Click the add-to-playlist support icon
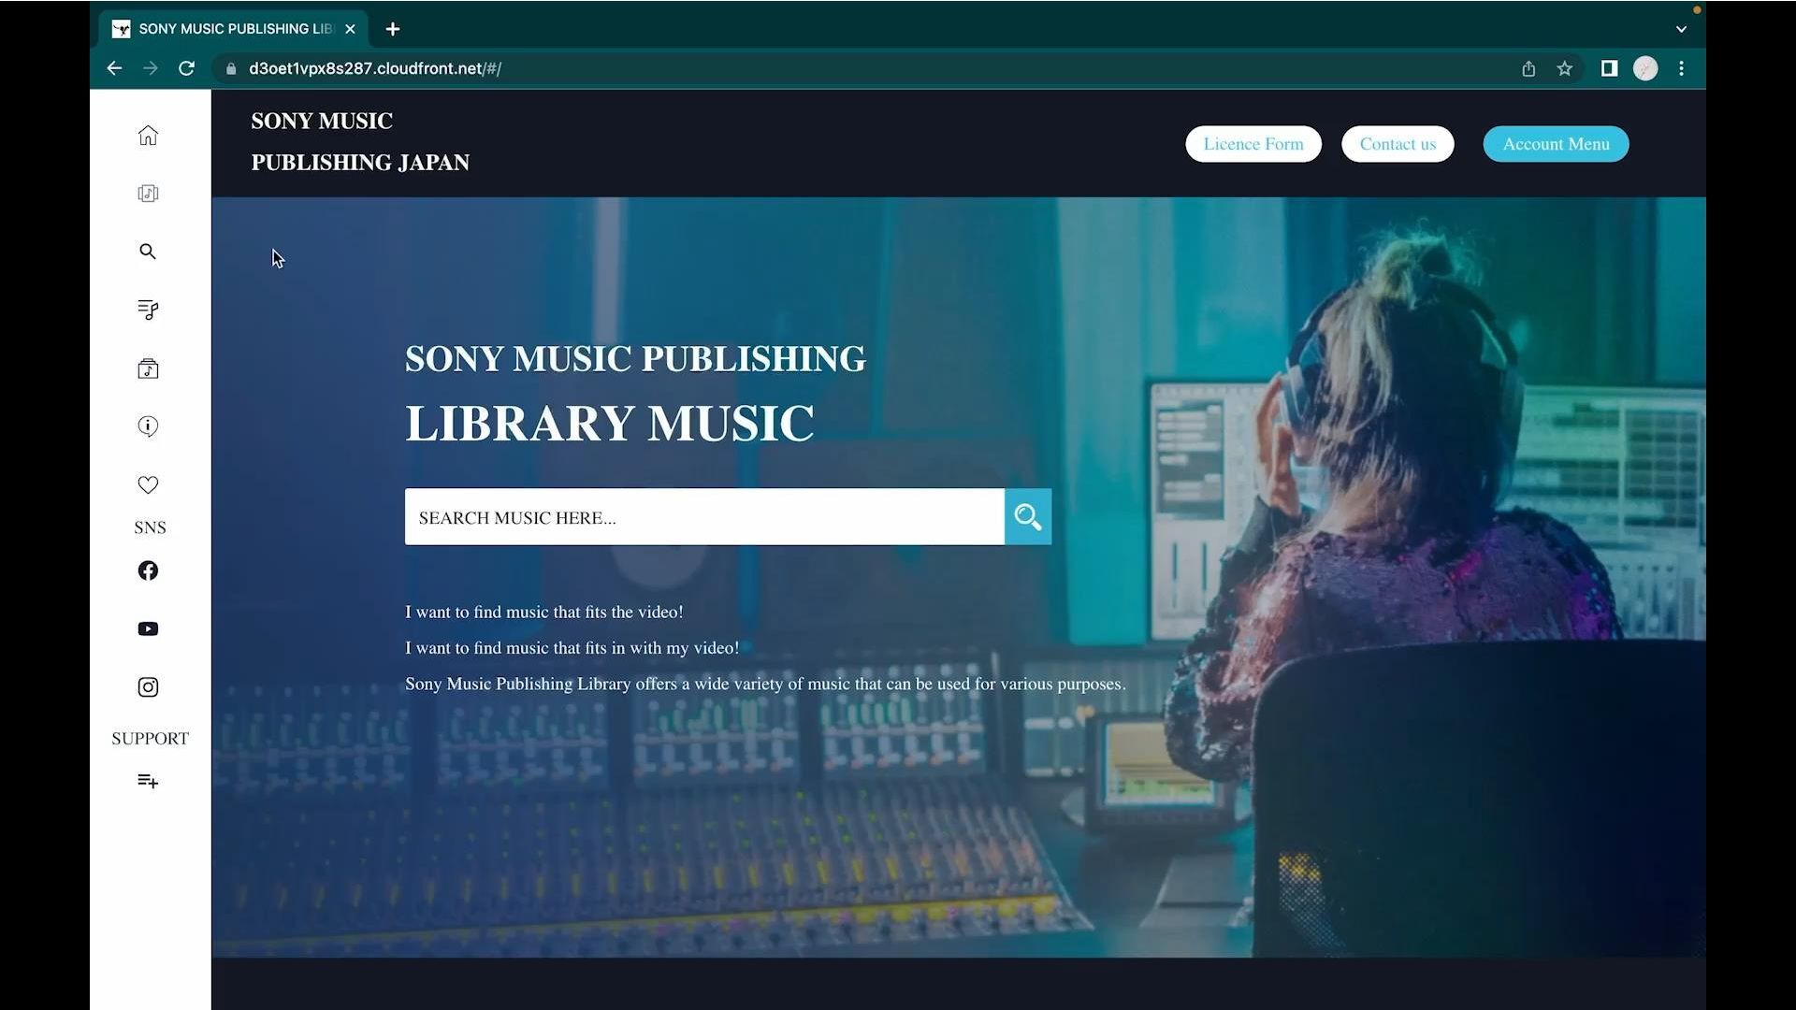 (148, 781)
